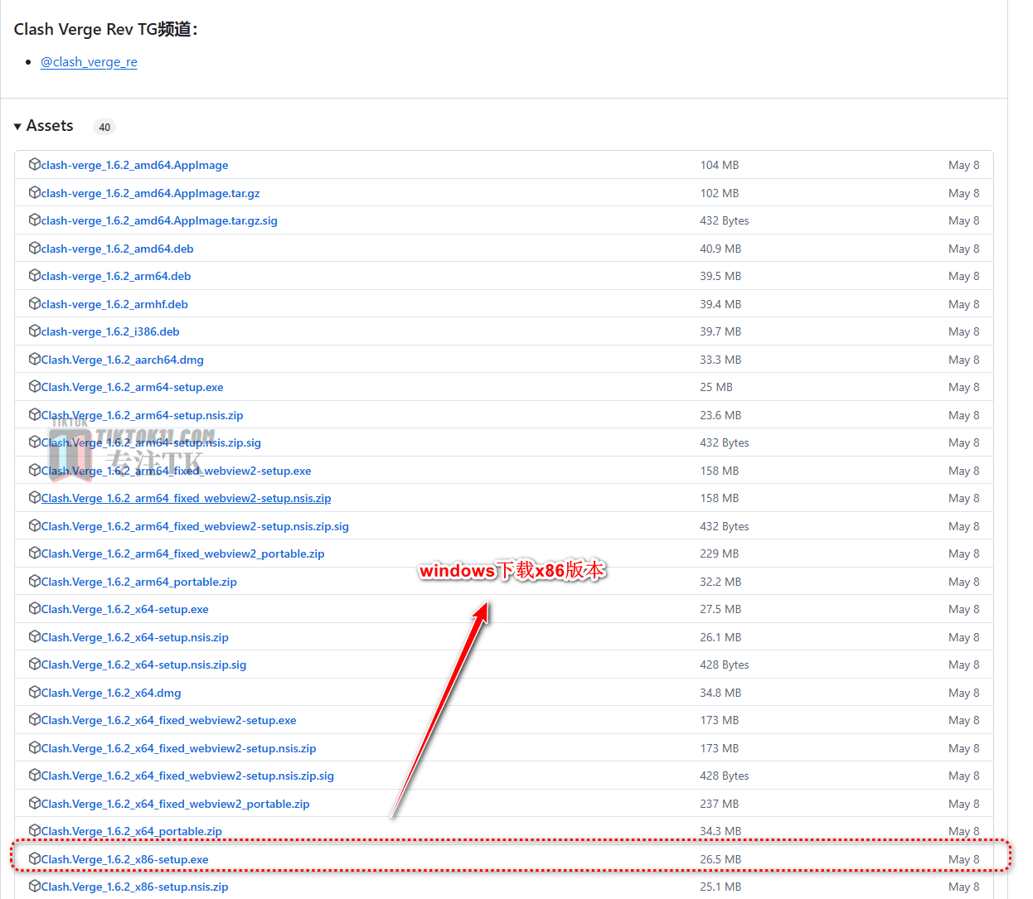1033x899 pixels.
Task: Download clash-verge_1.6.2_i386.deb package
Action: (110, 332)
